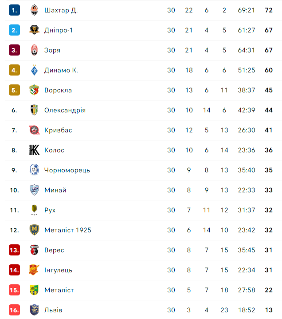Click the Рух yellow-black striped logo
Screen dimensions: 282x319
pos(34,210)
